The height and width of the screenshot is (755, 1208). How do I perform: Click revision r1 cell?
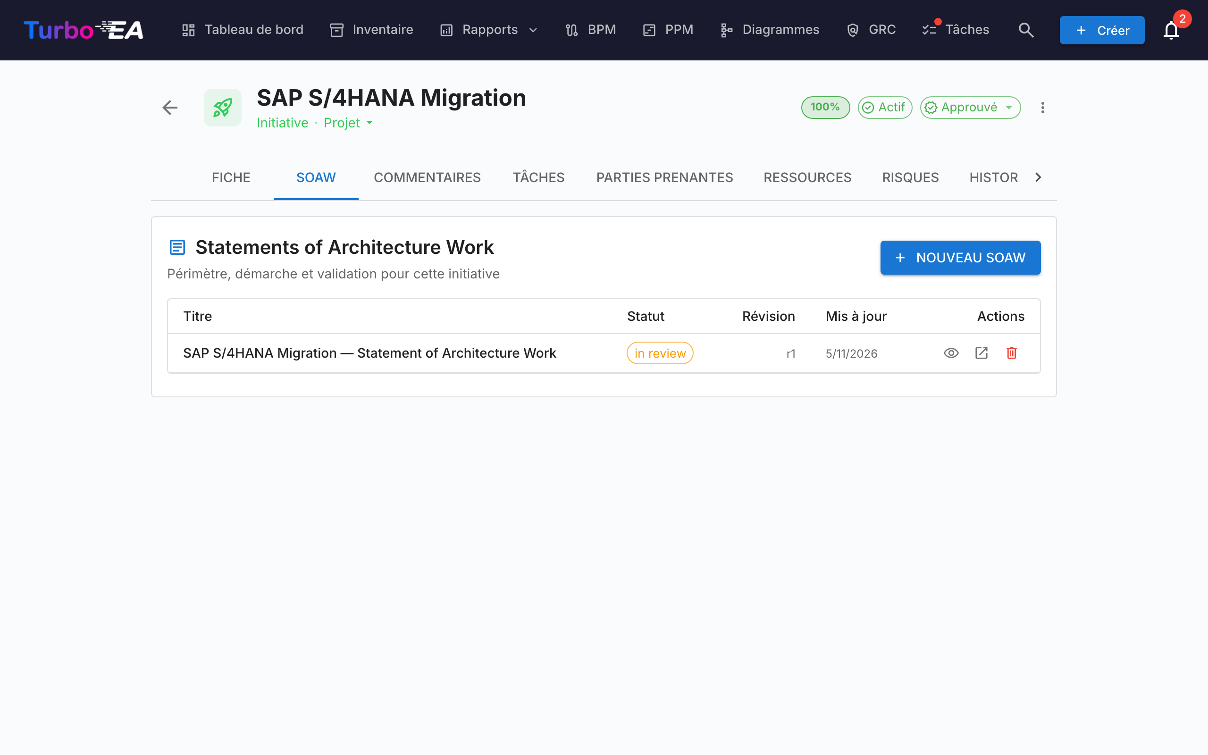click(791, 353)
